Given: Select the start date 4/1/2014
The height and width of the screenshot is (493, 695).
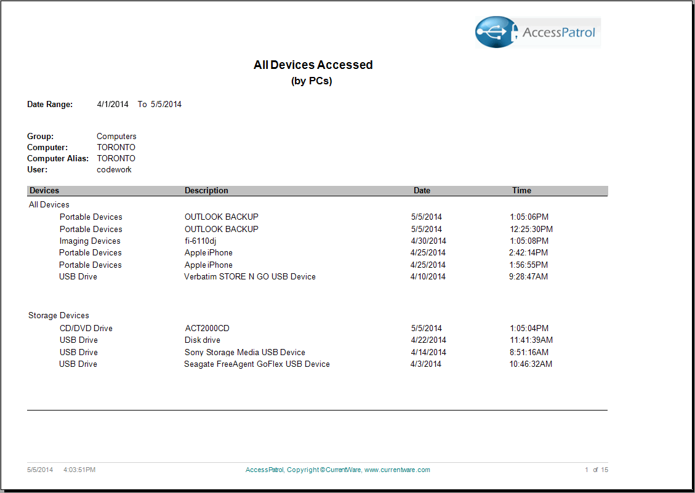Looking at the screenshot, I should click(113, 104).
